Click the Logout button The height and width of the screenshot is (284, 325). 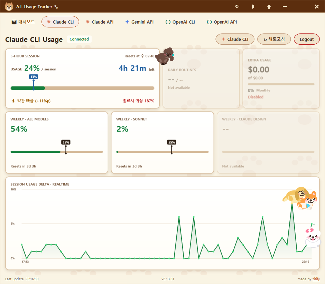(307, 39)
